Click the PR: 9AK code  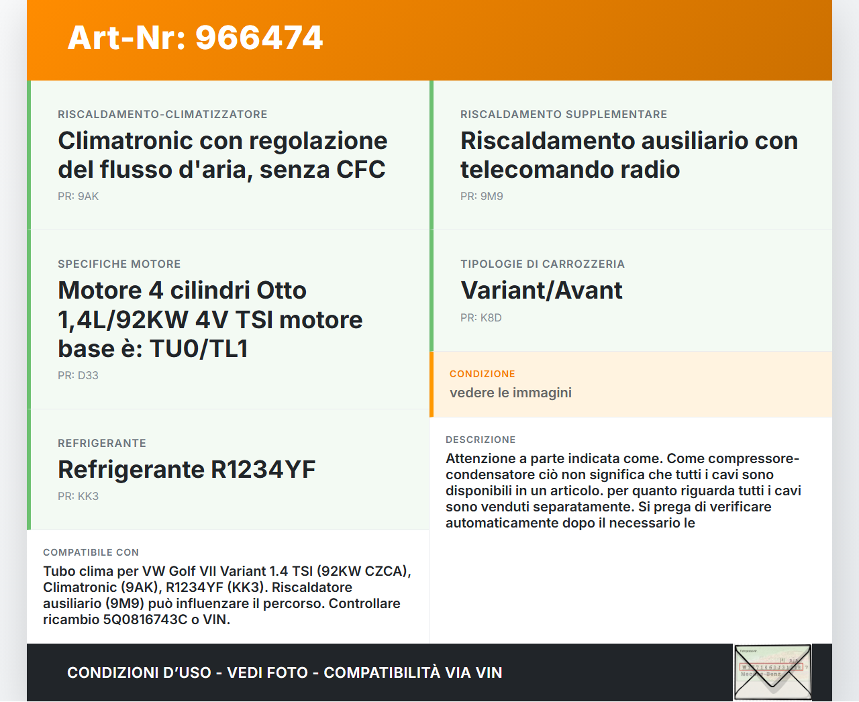click(79, 196)
